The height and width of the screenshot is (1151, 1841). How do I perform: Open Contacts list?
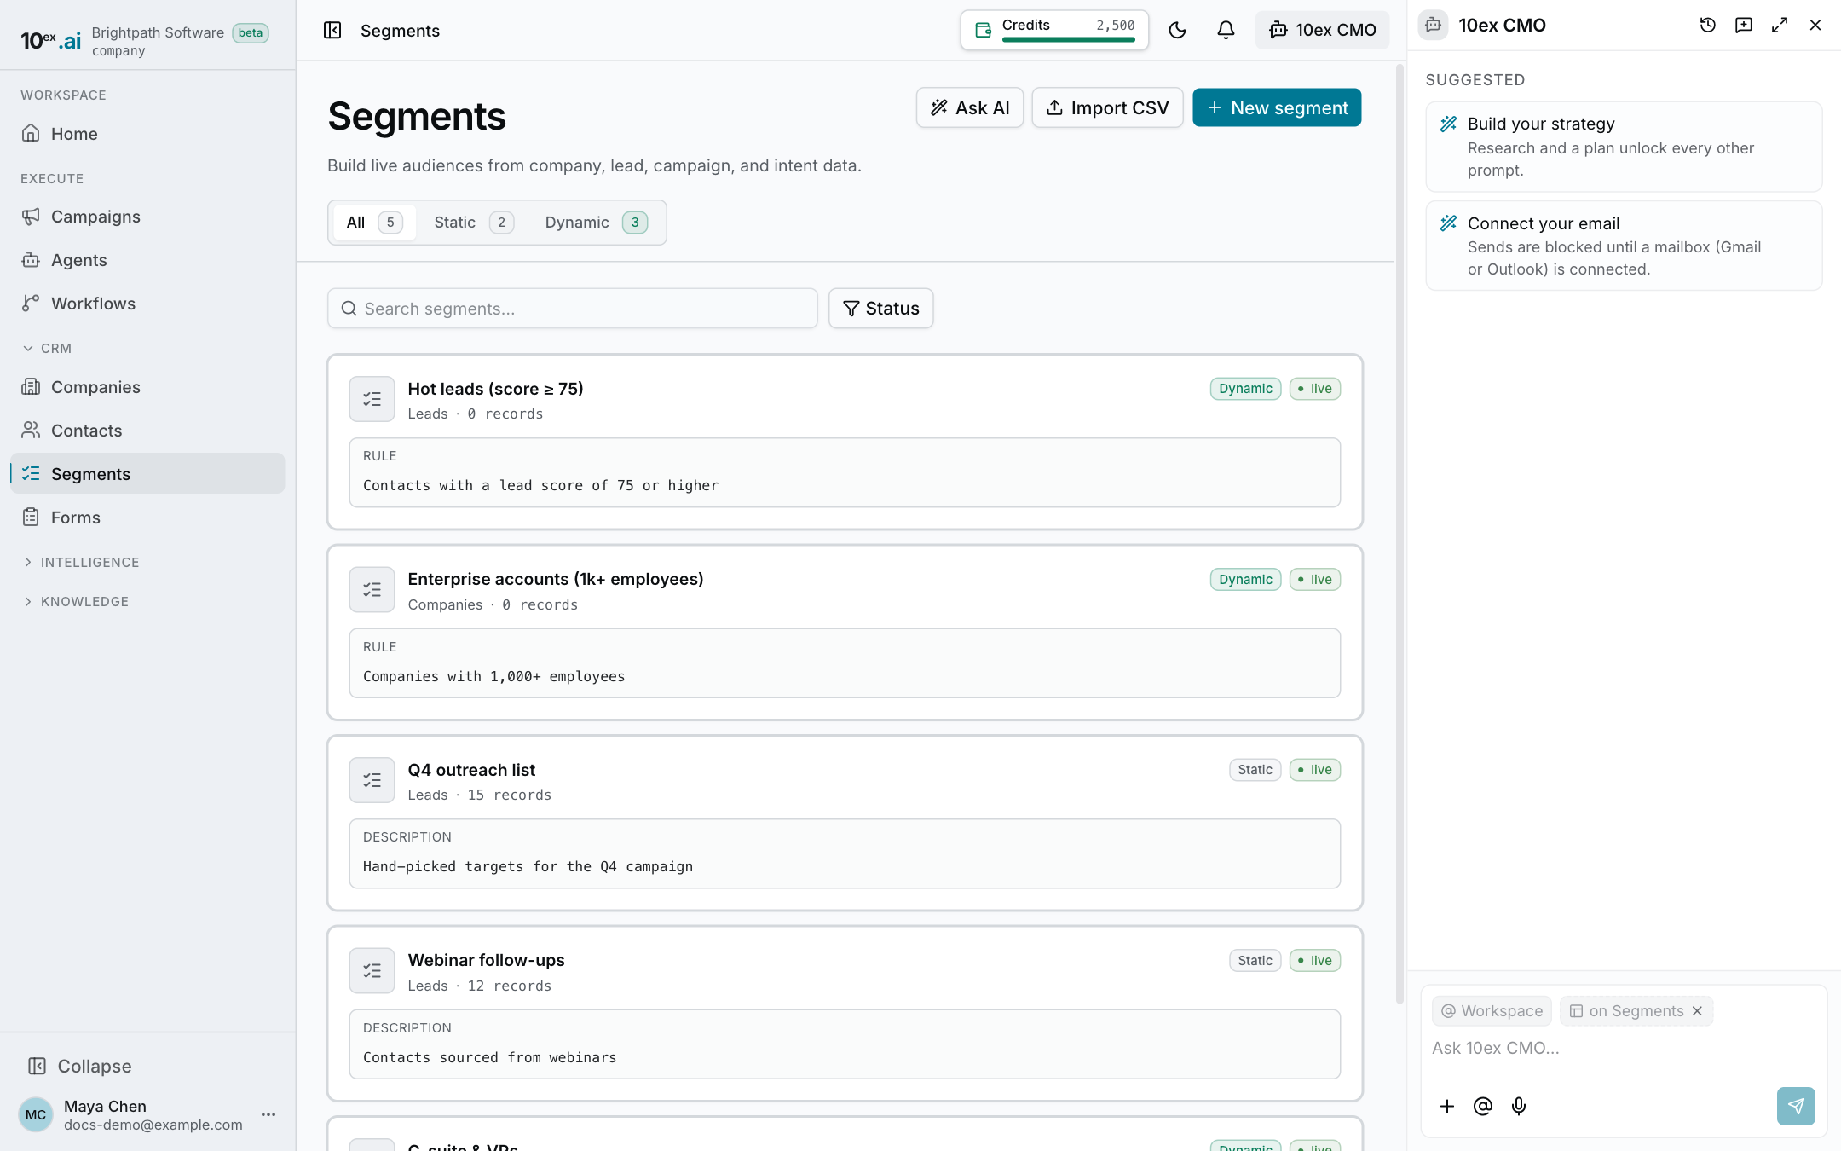click(147, 431)
